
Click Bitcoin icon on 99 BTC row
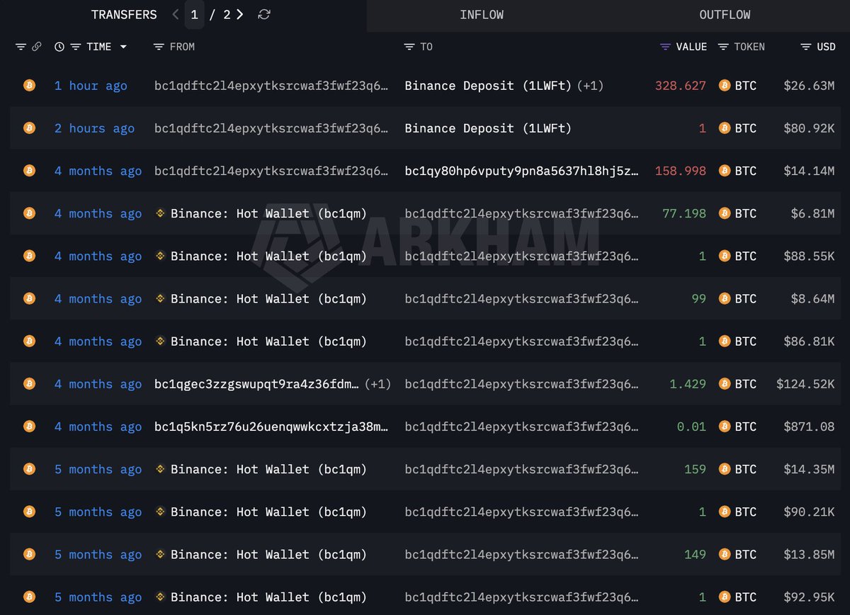click(x=29, y=298)
